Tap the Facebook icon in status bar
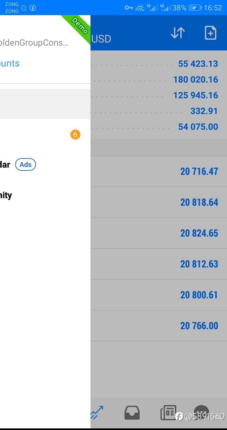The height and width of the screenshot is (430, 227). [33, 8]
